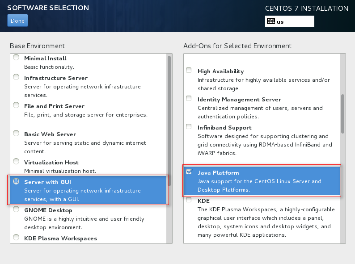This screenshot has width=355, height=264.
Task: Click the 'Infrastructure Server' title text
Action: [56, 78]
